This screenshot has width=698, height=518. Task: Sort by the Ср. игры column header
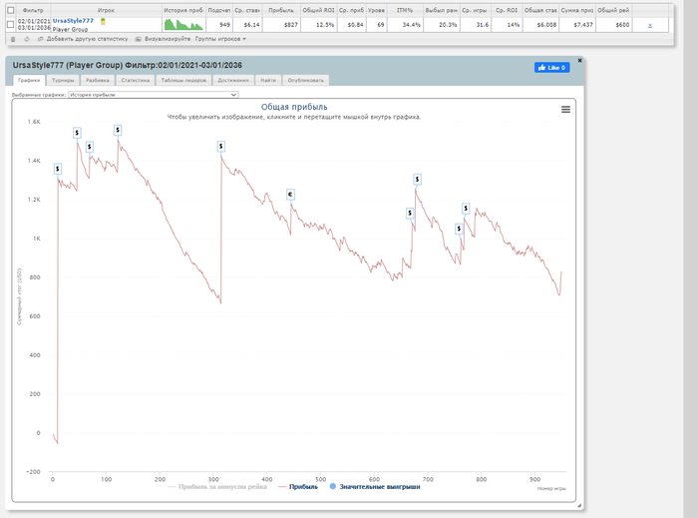point(474,10)
